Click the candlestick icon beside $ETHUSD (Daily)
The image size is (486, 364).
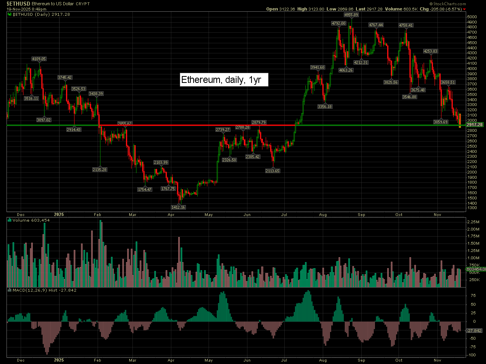click(x=10, y=14)
